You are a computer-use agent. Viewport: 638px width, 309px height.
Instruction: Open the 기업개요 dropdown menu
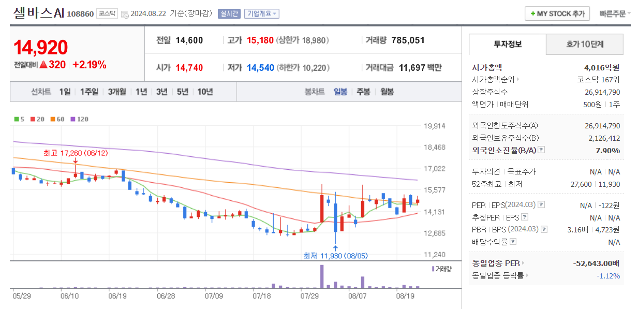pyautogui.click(x=262, y=14)
